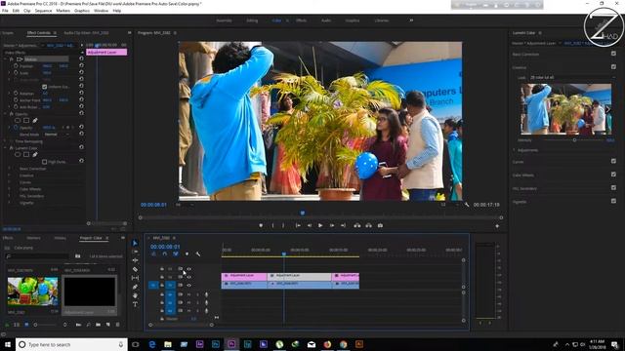This screenshot has height=351, width=625.
Task: Click the Lift button in Program monitor
Action: click(x=357, y=225)
